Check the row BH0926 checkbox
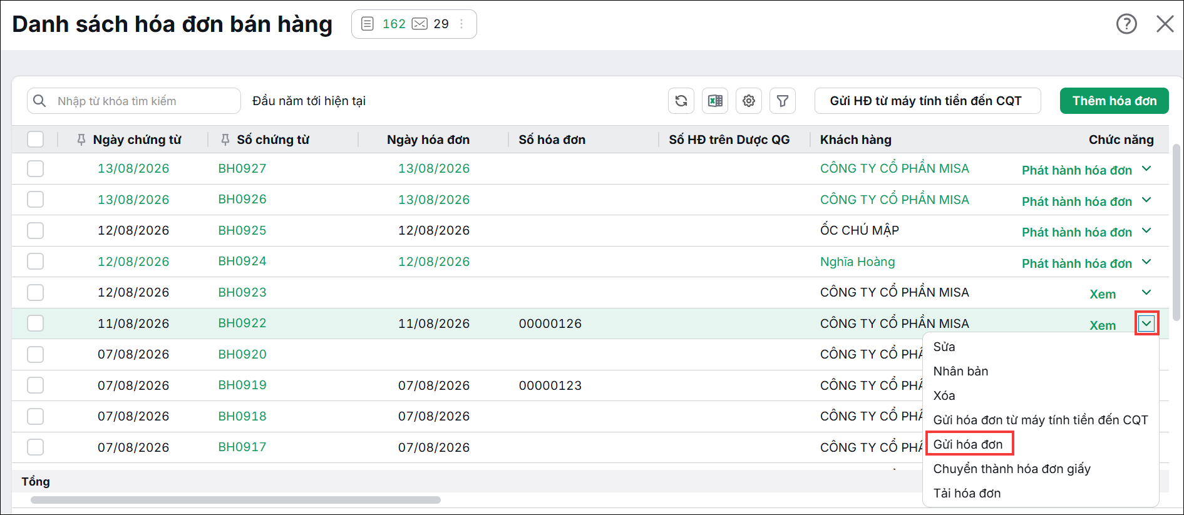This screenshot has width=1184, height=515. 36,200
